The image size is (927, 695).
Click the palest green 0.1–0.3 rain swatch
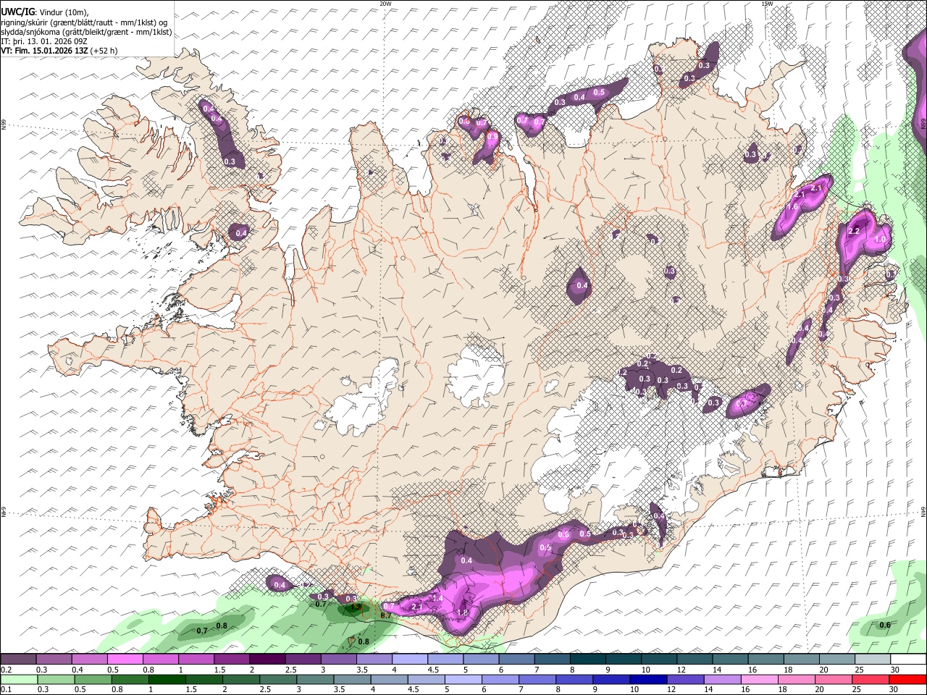(20, 679)
